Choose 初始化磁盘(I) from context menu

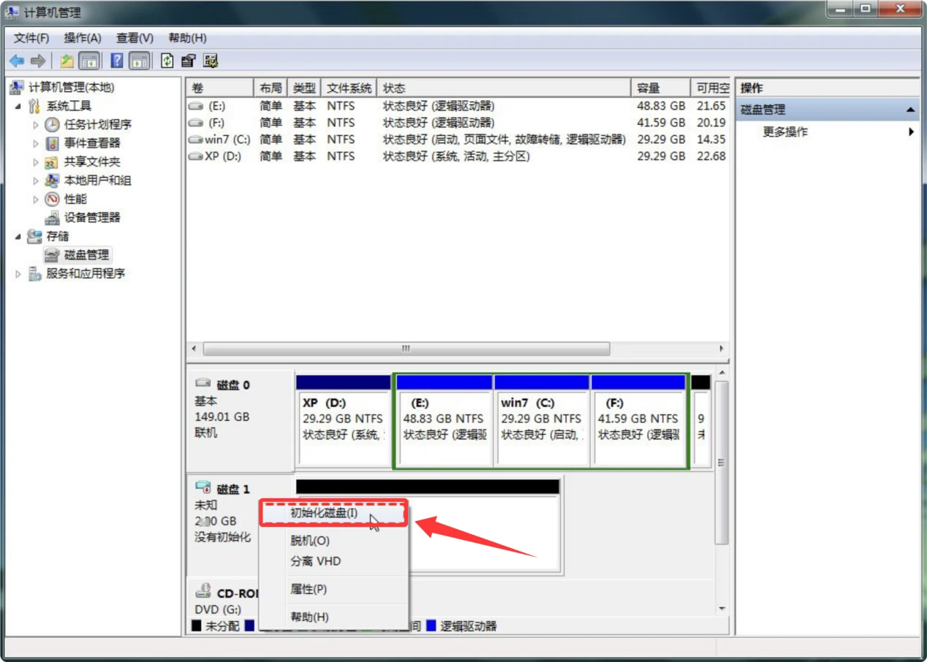333,513
